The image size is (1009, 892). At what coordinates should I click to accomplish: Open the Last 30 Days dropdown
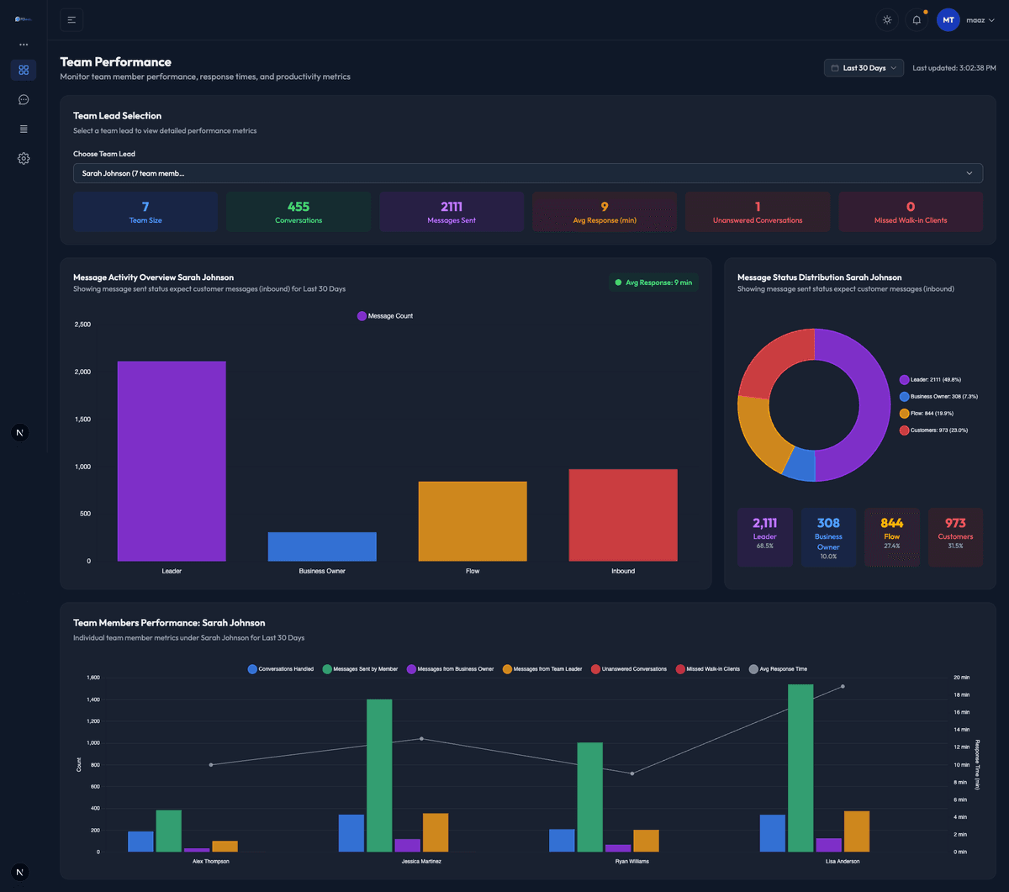tap(863, 67)
